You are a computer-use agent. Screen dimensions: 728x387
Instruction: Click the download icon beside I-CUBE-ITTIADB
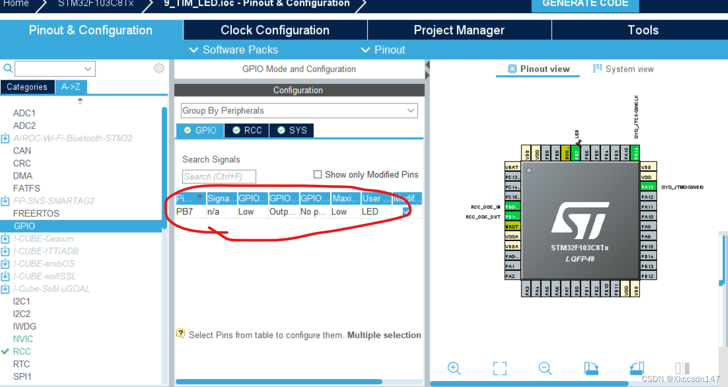pos(5,251)
